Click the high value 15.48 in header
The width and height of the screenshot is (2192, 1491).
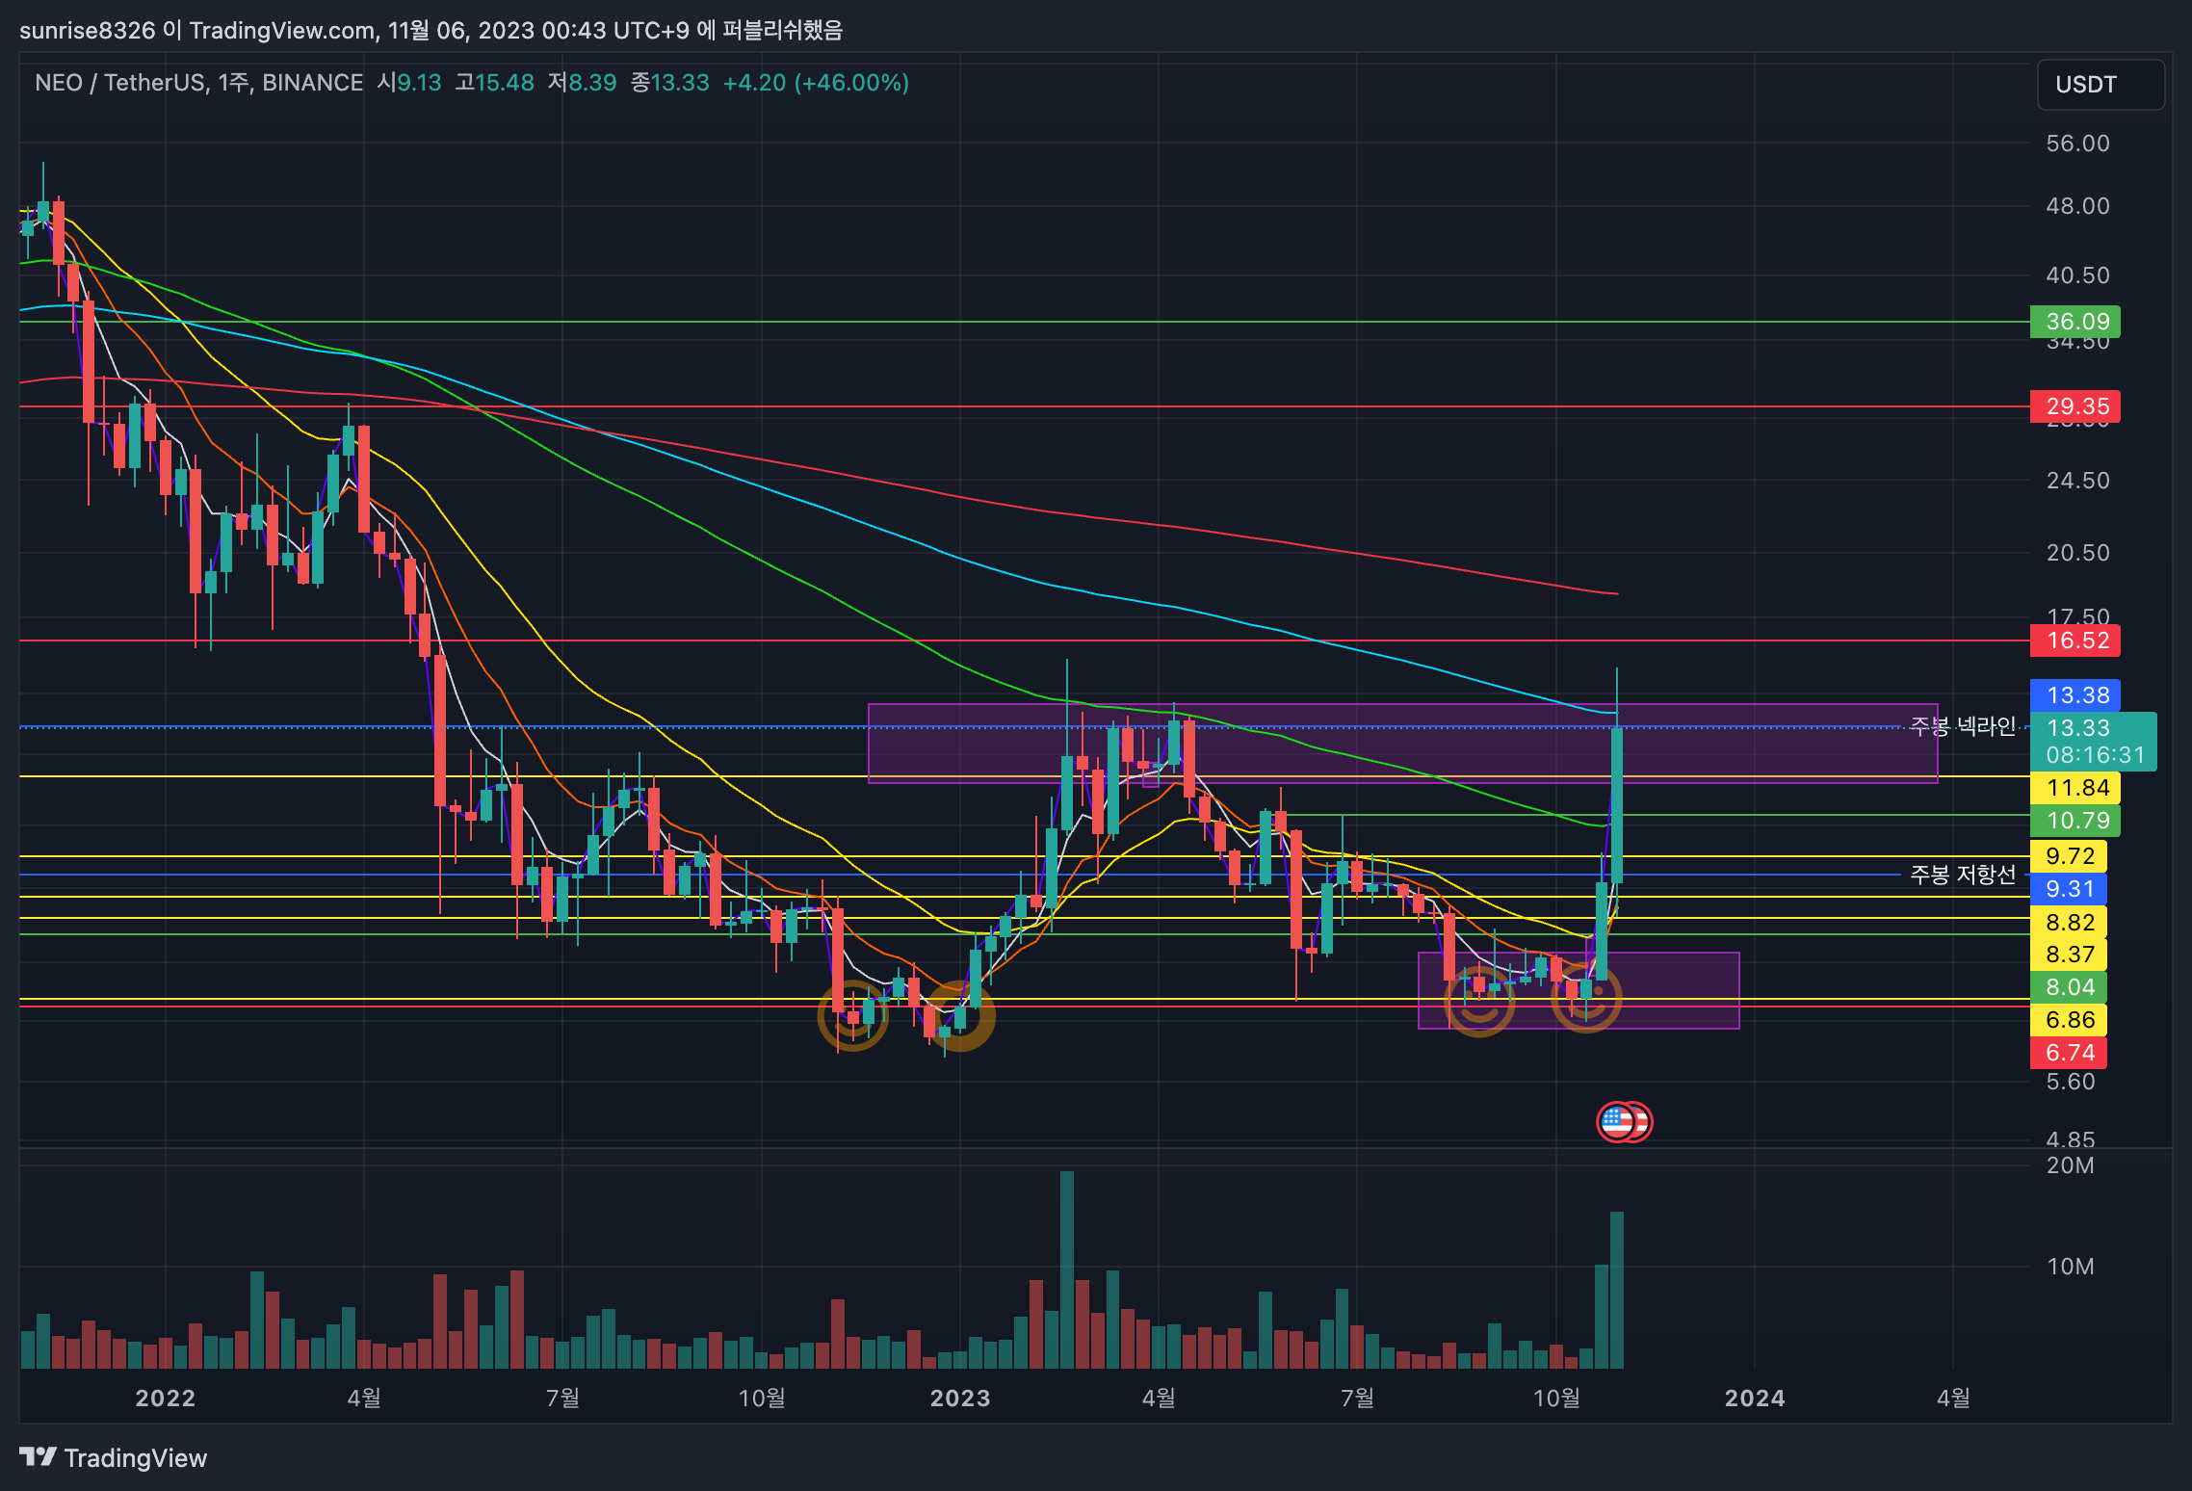[507, 83]
